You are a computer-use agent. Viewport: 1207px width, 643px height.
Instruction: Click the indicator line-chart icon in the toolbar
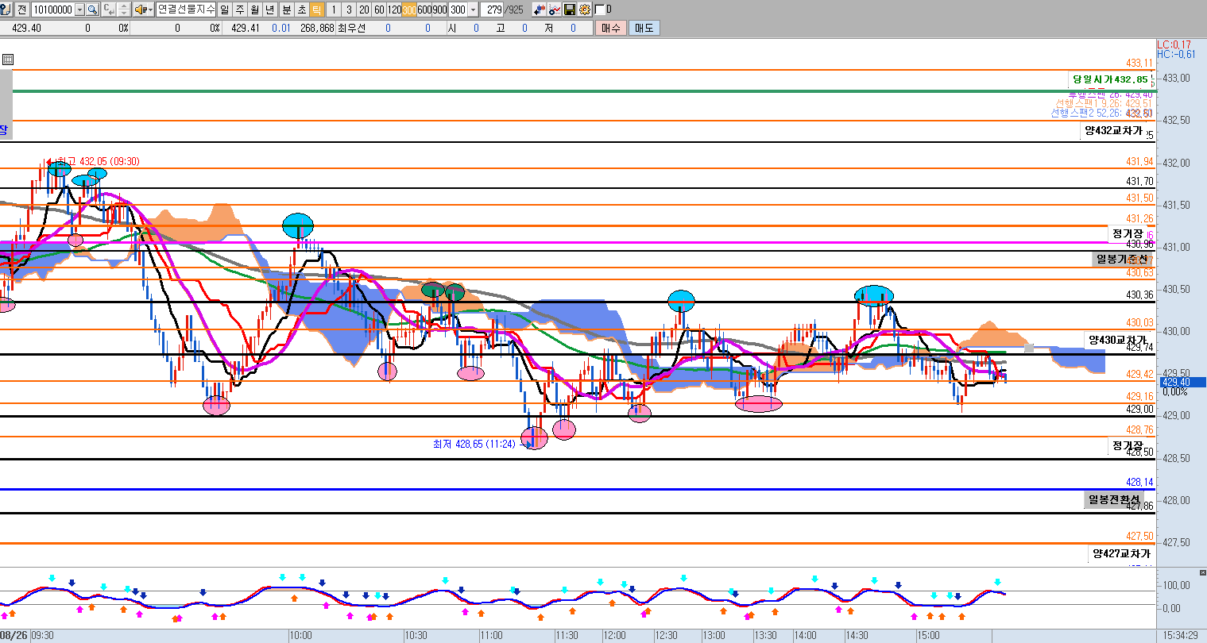tap(555, 10)
